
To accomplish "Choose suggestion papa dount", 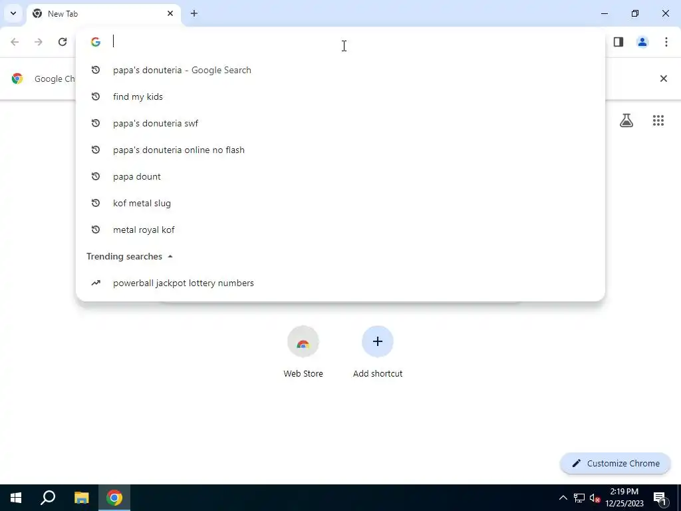I will (340, 176).
